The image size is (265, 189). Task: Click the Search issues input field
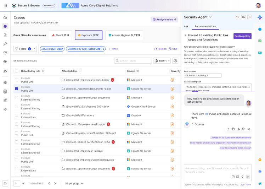point(133,61)
